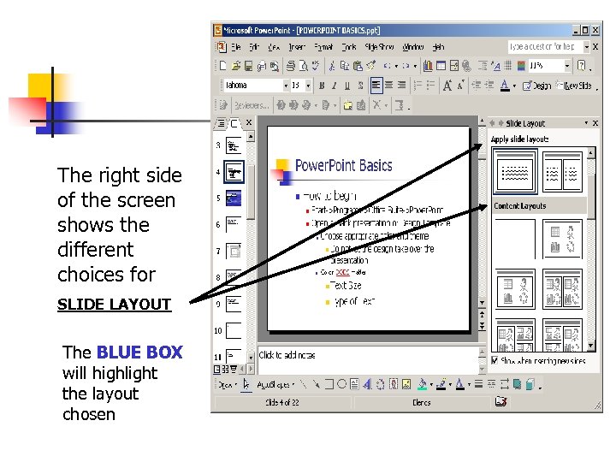
Task: Click the Copy icon in toolbar
Action: 345,66
